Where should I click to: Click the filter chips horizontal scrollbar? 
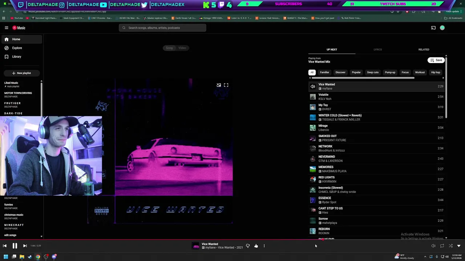363,78
